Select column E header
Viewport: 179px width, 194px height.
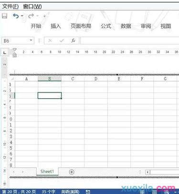coord(119,79)
